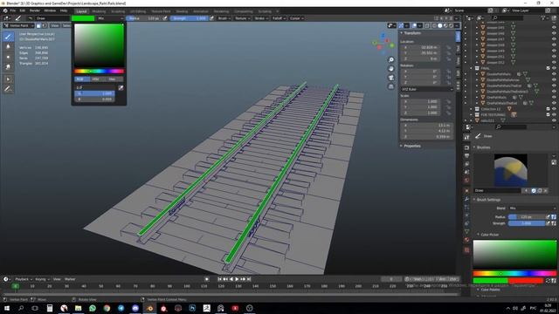Open Windows search on the taskbar
This screenshot has width=559, height=314.
tap(21, 308)
